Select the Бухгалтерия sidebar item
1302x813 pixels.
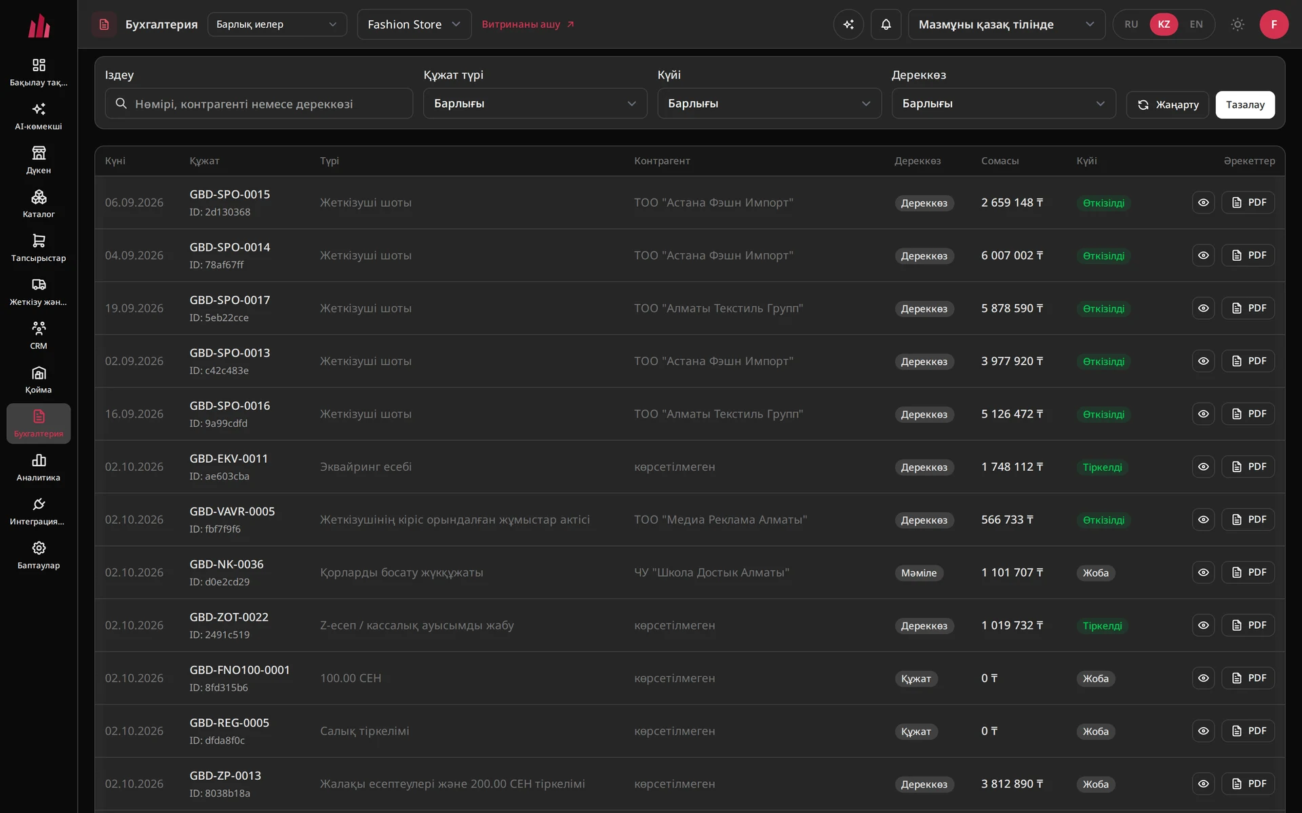(x=39, y=424)
